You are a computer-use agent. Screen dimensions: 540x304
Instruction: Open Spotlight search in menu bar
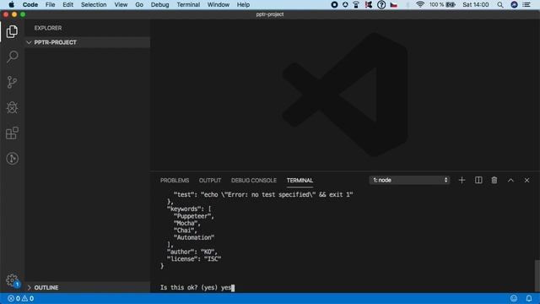click(x=500, y=5)
